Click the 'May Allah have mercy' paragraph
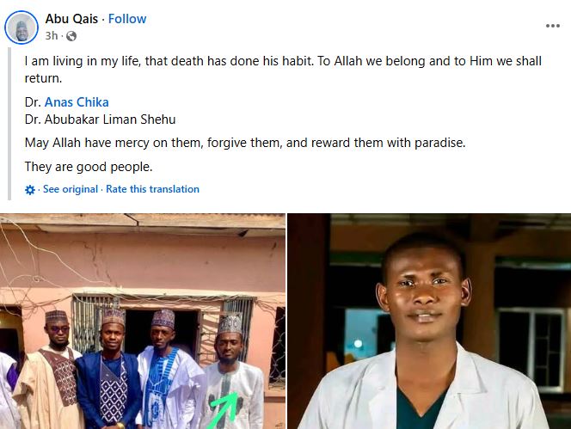The width and height of the screenshot is (571, 429). (245, 143)
